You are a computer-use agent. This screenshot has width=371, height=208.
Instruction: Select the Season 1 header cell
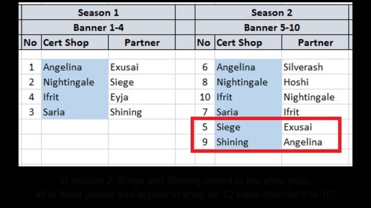(99, 13)
